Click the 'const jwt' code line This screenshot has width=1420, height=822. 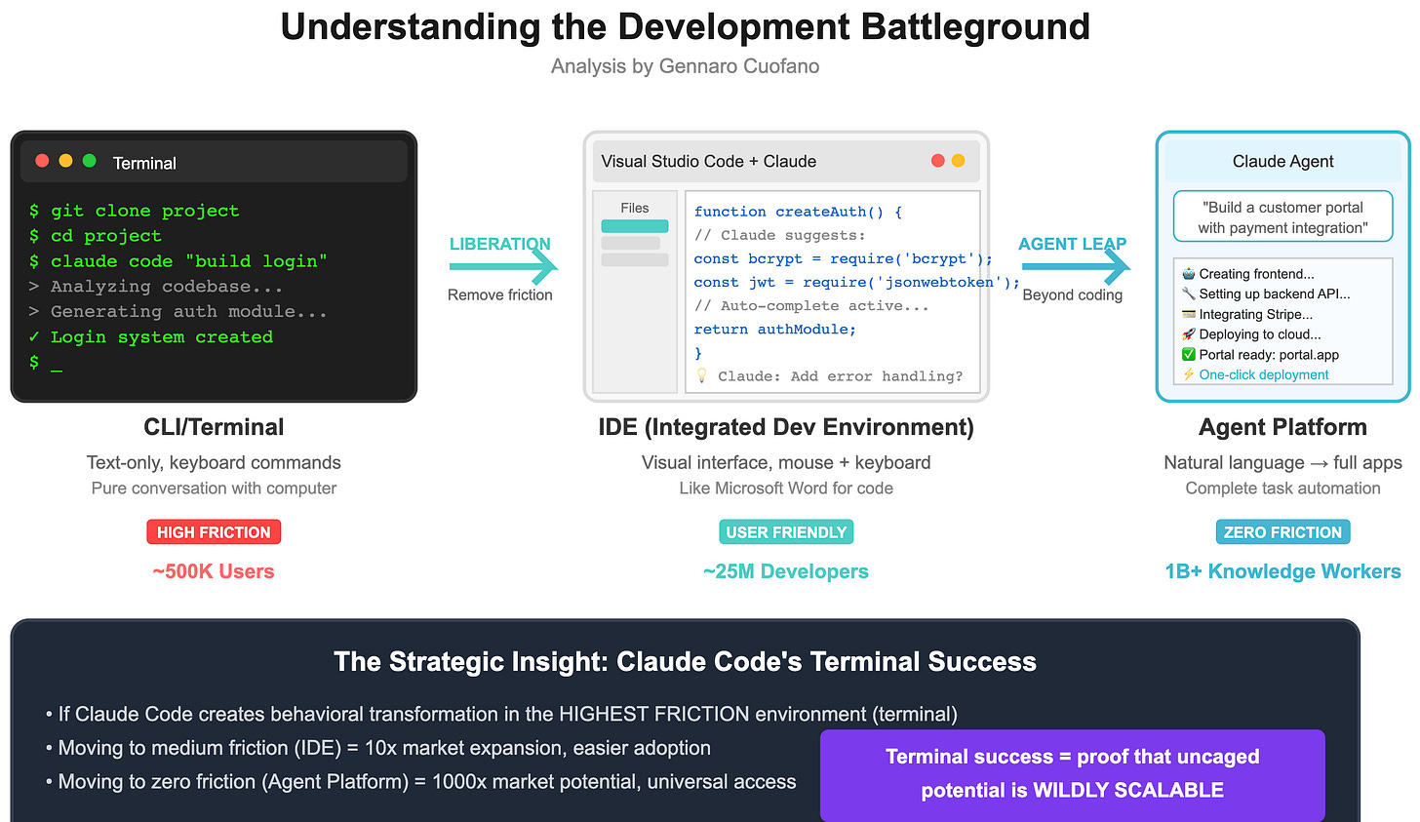(x=856, y=282)
